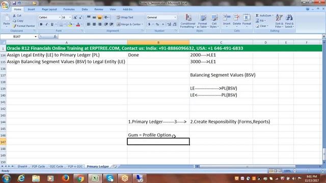Open Format as Table
The height and width of the screenshot is (183, 326).
click(x=202, y=21)
